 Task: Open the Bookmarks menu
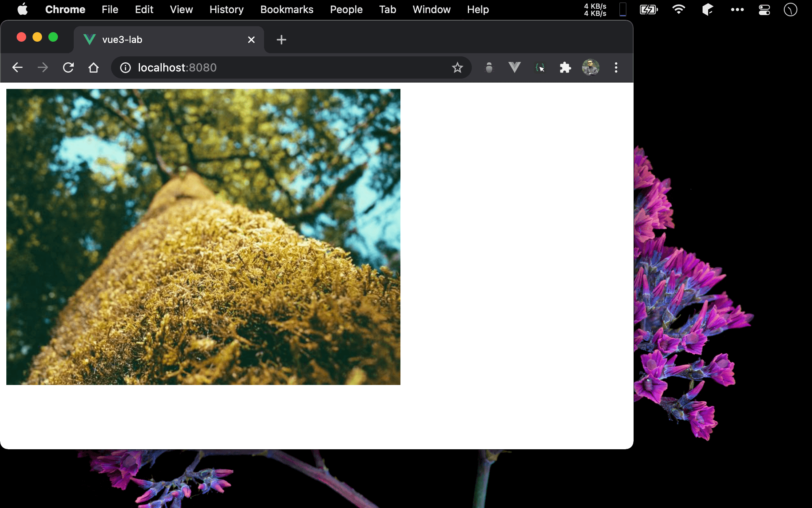[x=287, y=10]
